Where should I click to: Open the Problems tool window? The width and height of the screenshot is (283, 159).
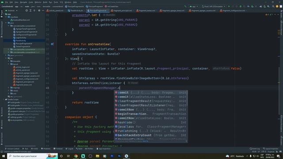(x=46, y=149)
